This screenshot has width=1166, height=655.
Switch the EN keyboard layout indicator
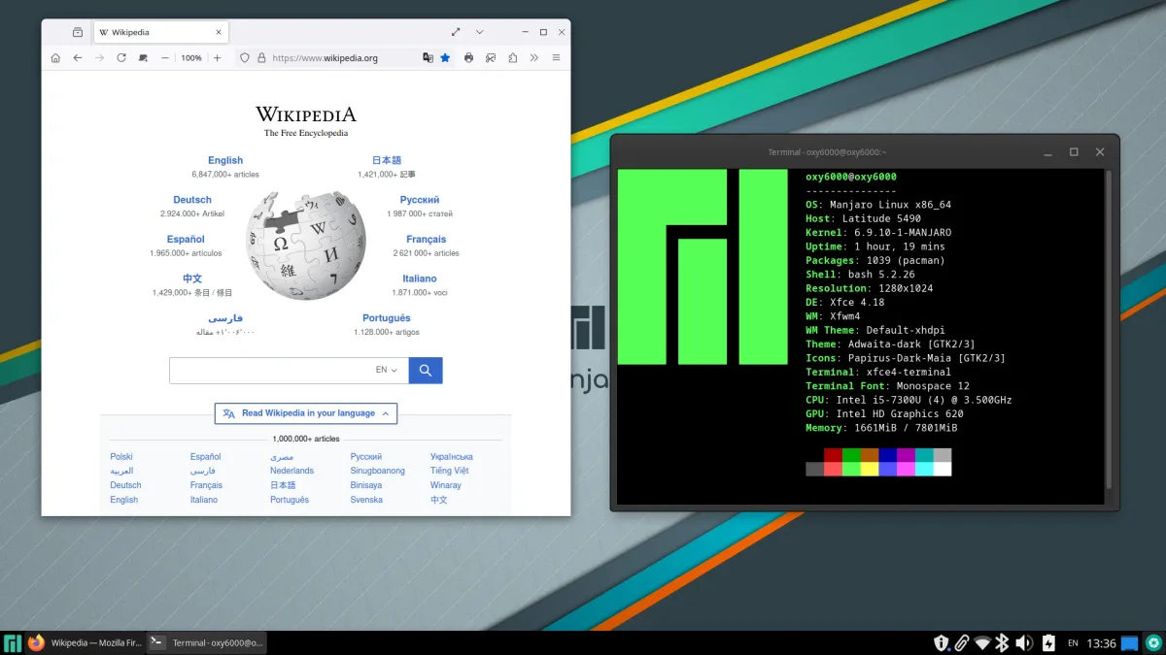click(1073, 642)
